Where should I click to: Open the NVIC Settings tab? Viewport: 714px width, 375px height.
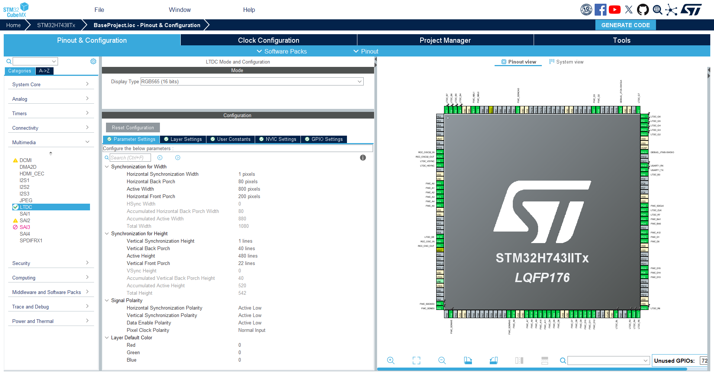coord(278,139)
